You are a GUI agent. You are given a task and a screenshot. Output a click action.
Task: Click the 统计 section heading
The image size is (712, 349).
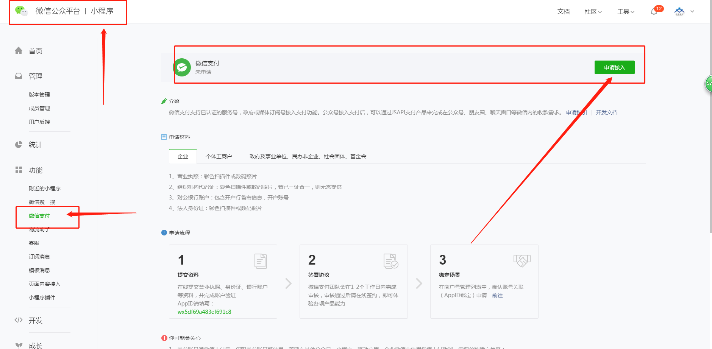(x=36, y=145)
